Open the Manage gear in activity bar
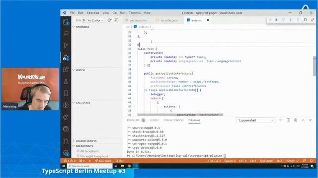This screenshot has height=178, width=318. click(x=66, y=153)
